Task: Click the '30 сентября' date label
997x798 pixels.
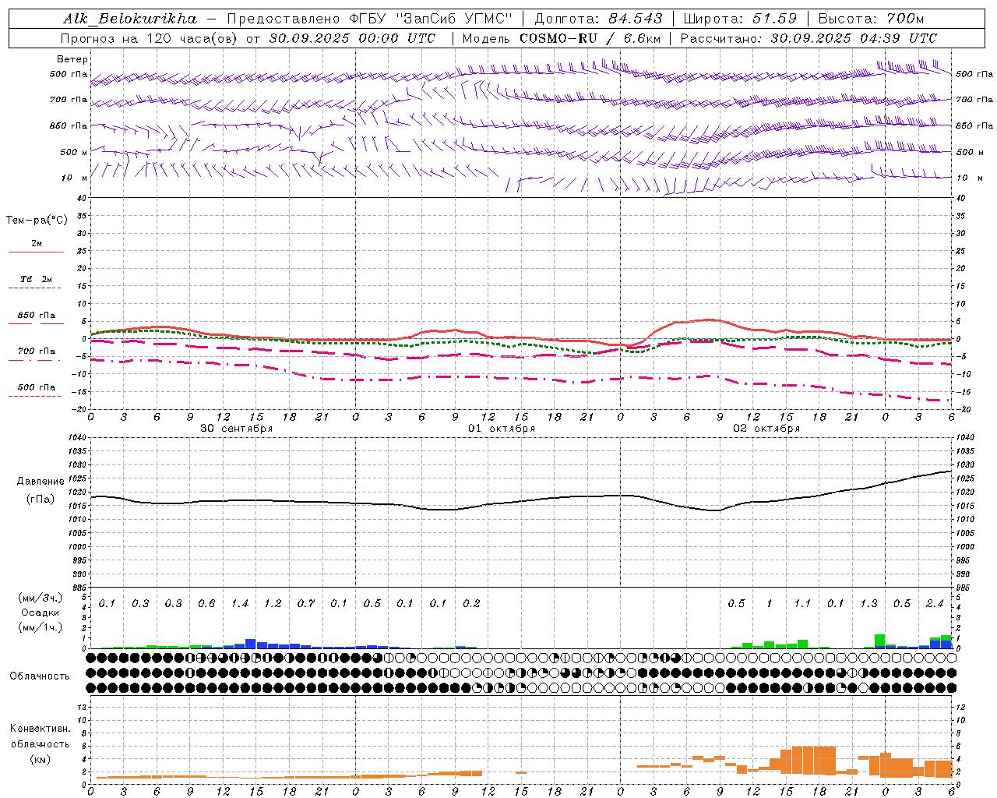Action: point(237,429)
